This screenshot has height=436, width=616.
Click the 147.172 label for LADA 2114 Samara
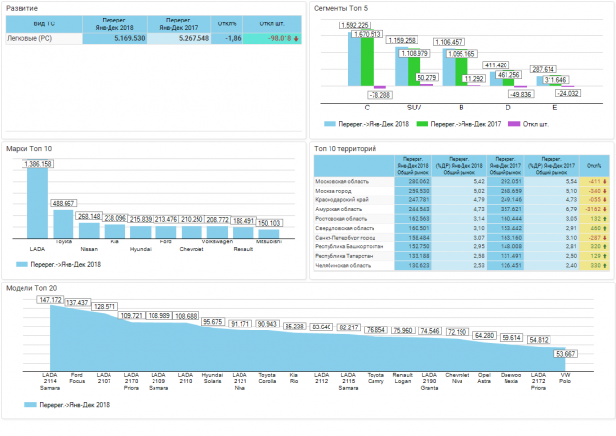pos(49,300)
